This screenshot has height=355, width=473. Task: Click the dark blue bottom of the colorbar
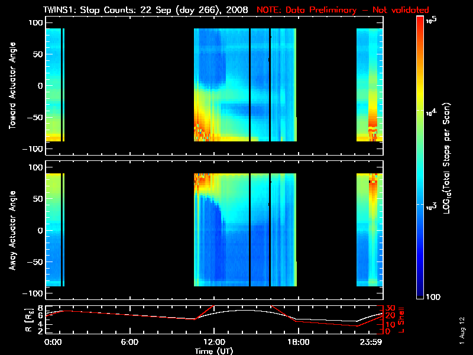pos(420,291)
